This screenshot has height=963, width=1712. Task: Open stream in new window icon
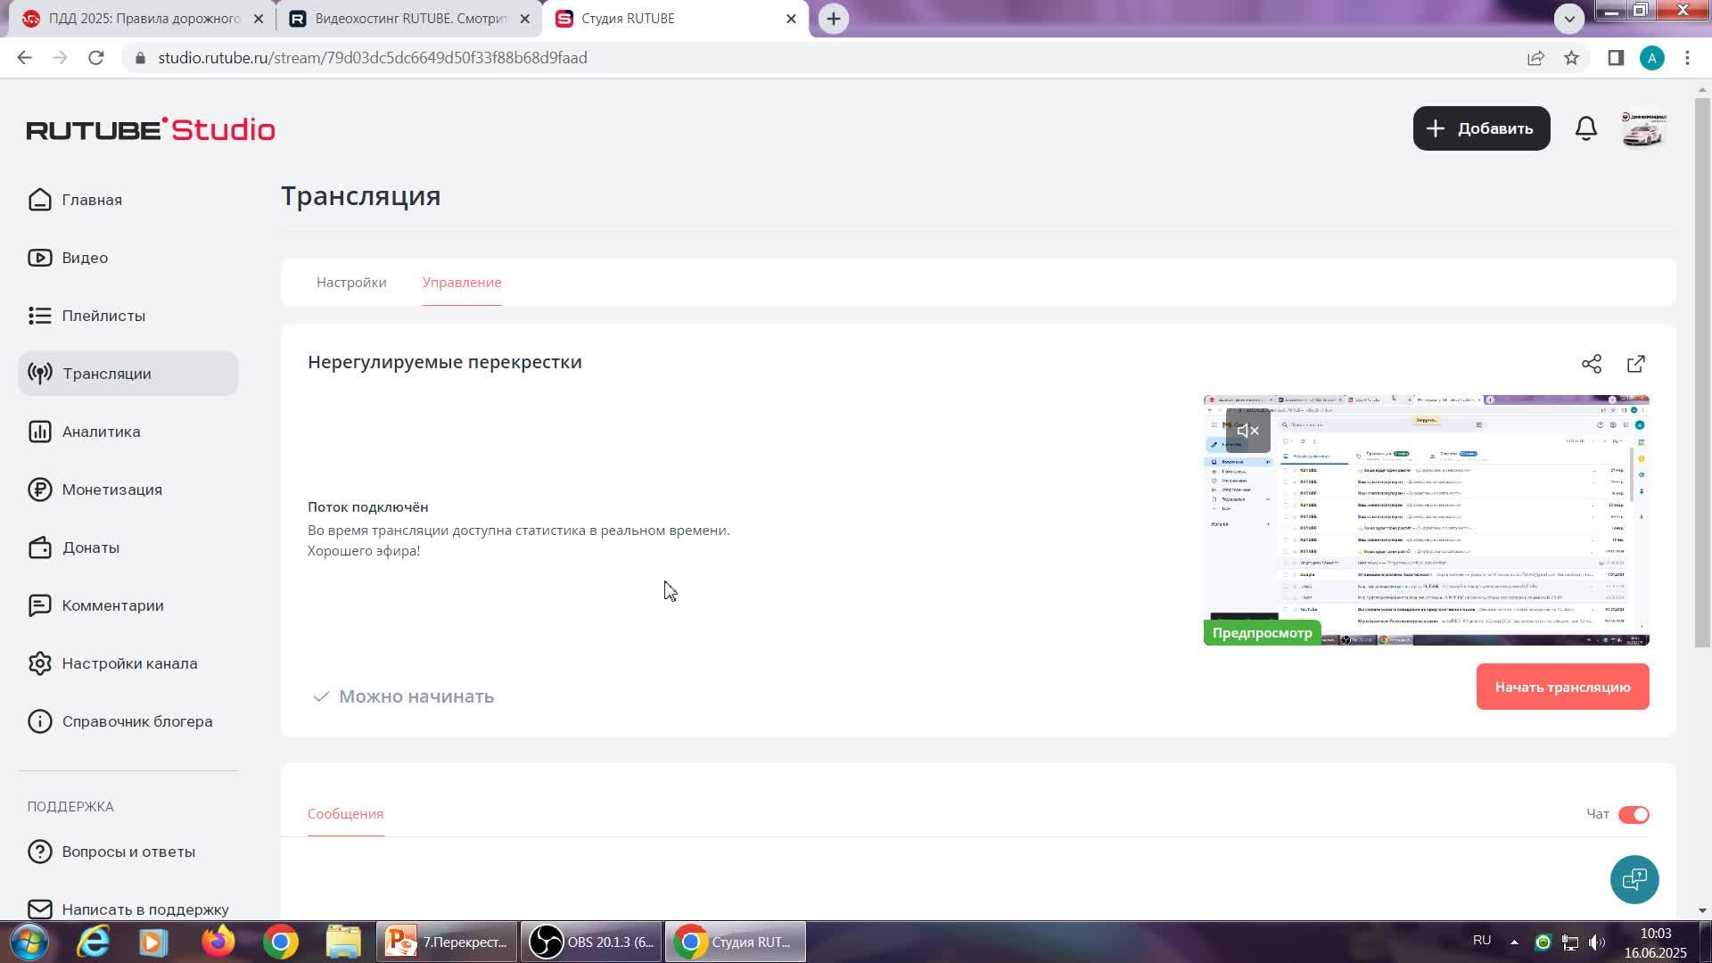click(1636, 364)
